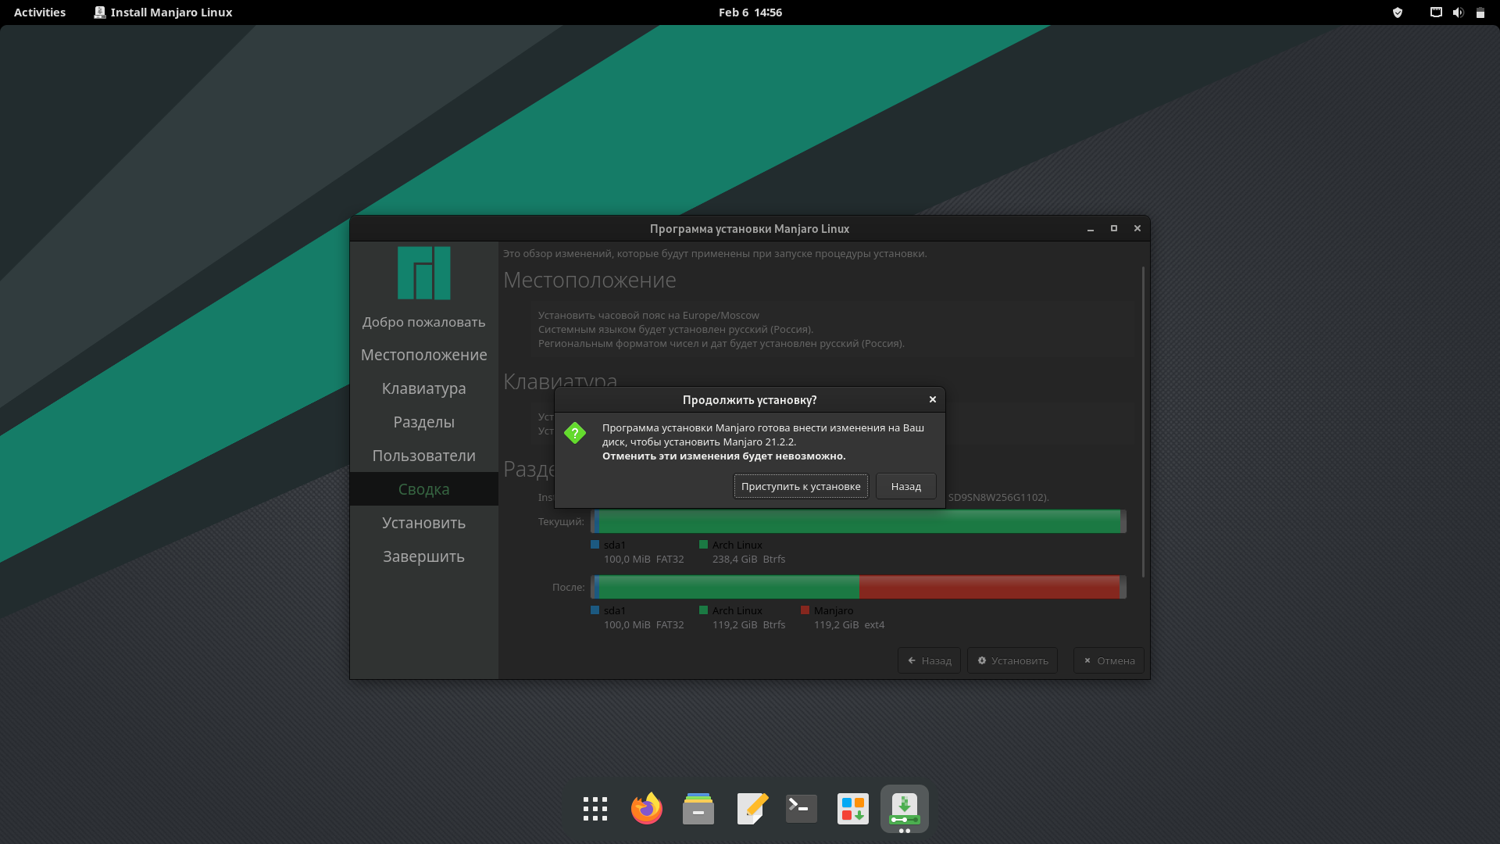Screen dimensions: 1500x844
Task: Open Terminal from the dock
Action: (x=802, y=809)
